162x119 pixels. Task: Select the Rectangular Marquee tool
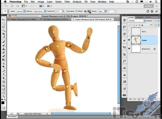[4, 23]
